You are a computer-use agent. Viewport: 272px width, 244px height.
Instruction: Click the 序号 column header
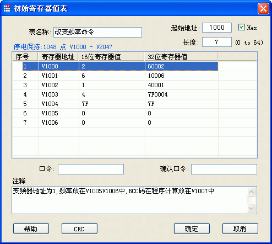[x=25, y=57]
